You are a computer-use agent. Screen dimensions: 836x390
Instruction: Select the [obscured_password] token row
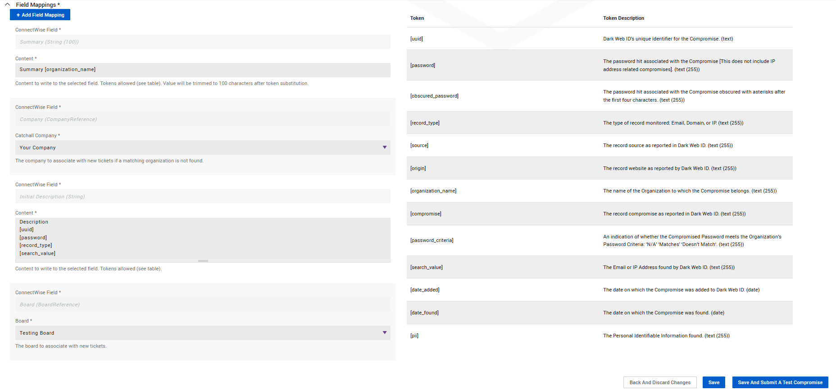tap(434, 96)
